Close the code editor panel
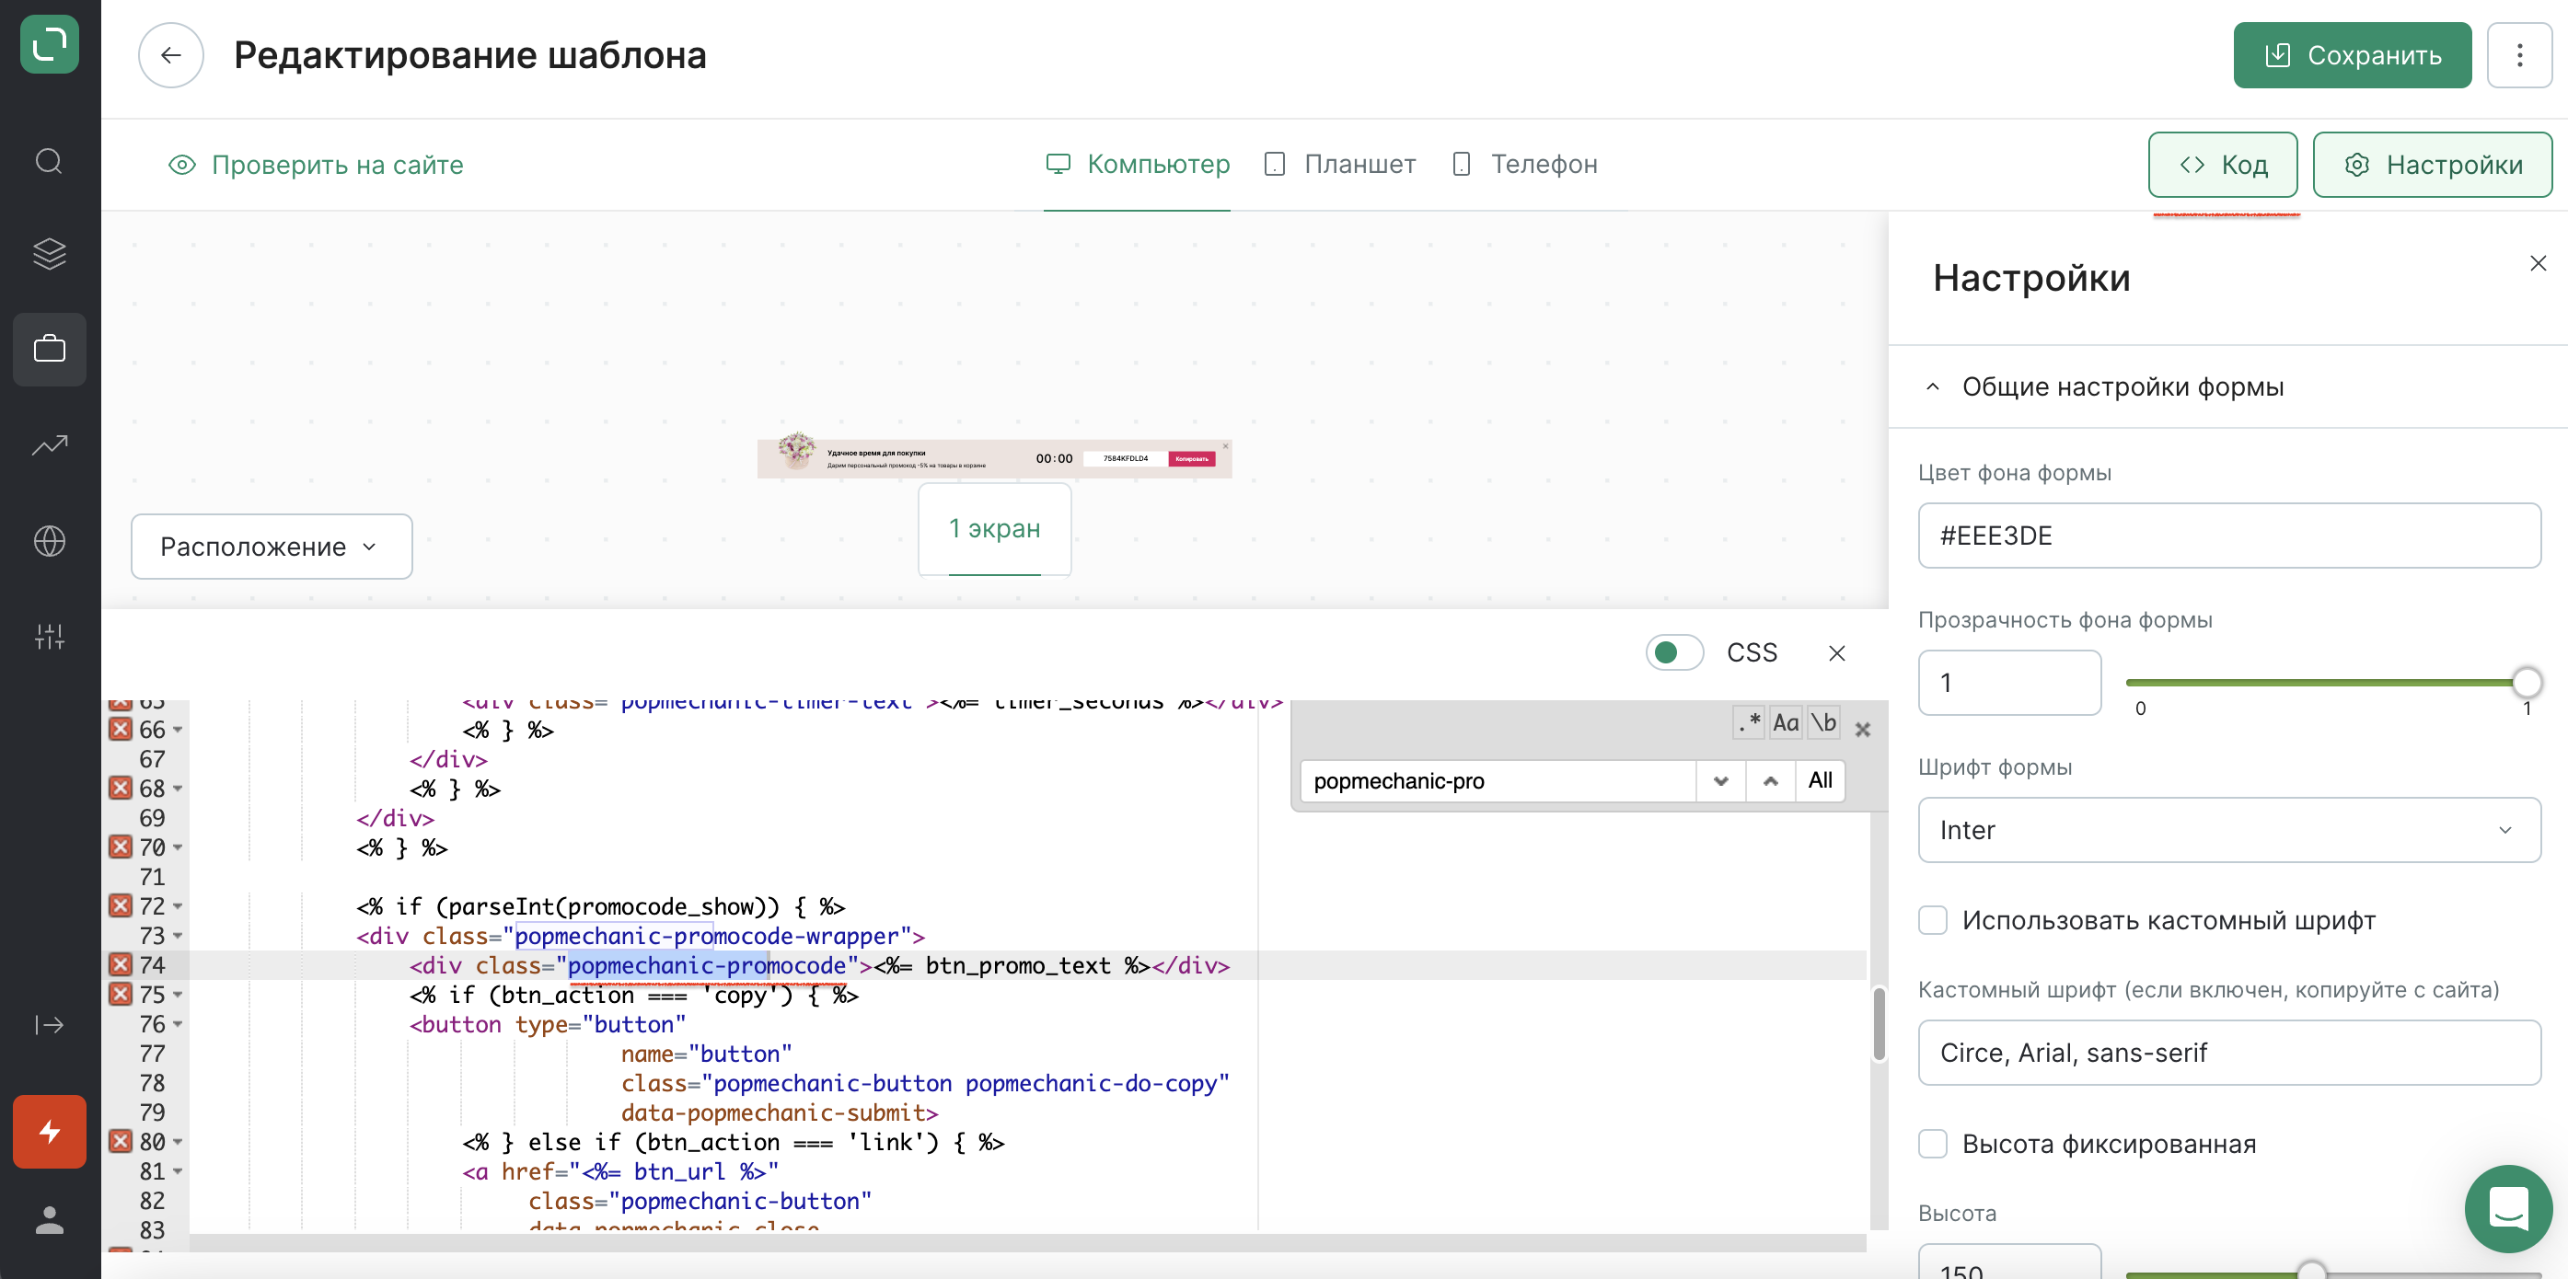This screenshot has height=1279, width=2568. pos(1836,653)
